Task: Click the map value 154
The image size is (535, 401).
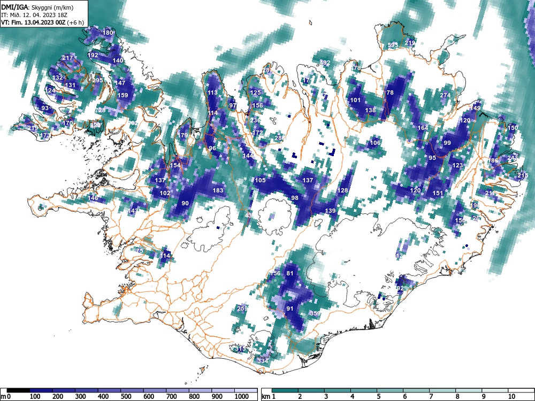Action: pos(175,165)
